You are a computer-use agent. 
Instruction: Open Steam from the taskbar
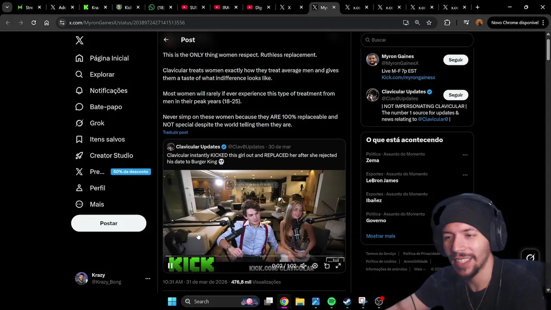[x=347, y=301]
